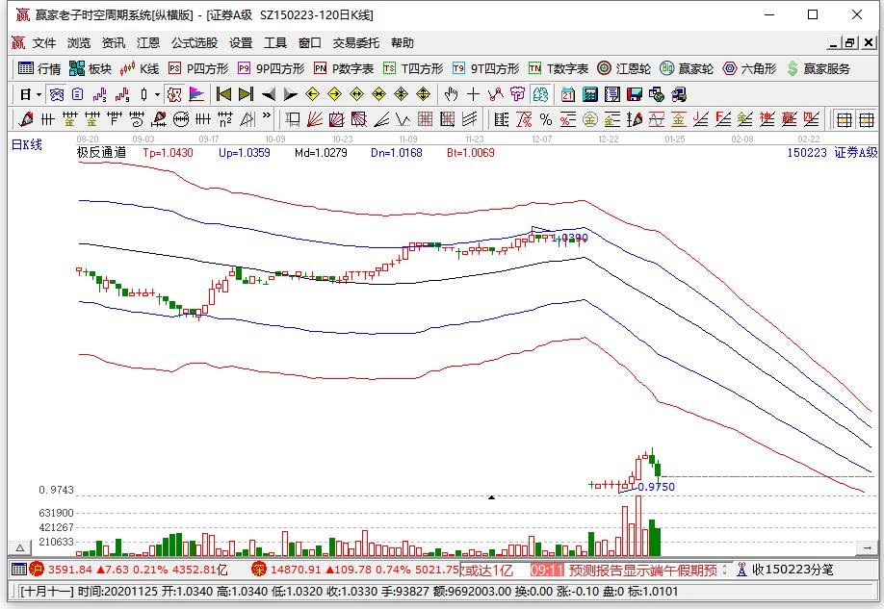Click the n² square ruler icon
This screenshot has height=609, width=884.
pyautogui.click(x=225, y=119)
